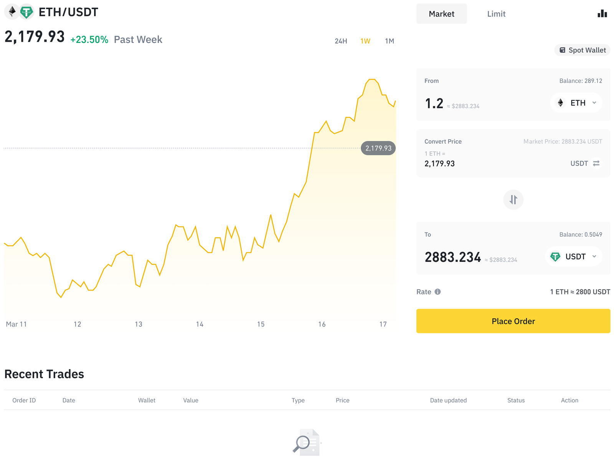Click the ETH coin icon in From selector
Image resolution: width=614 pixels, height=457 pixels.
point(561,103)
